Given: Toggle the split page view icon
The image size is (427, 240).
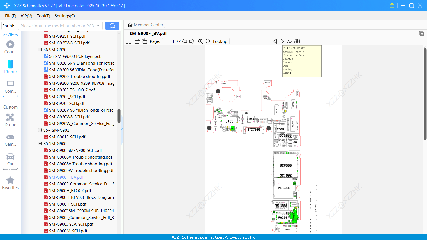Looking at the screenshot, I should pyautogui.click(x=128, y=41).
